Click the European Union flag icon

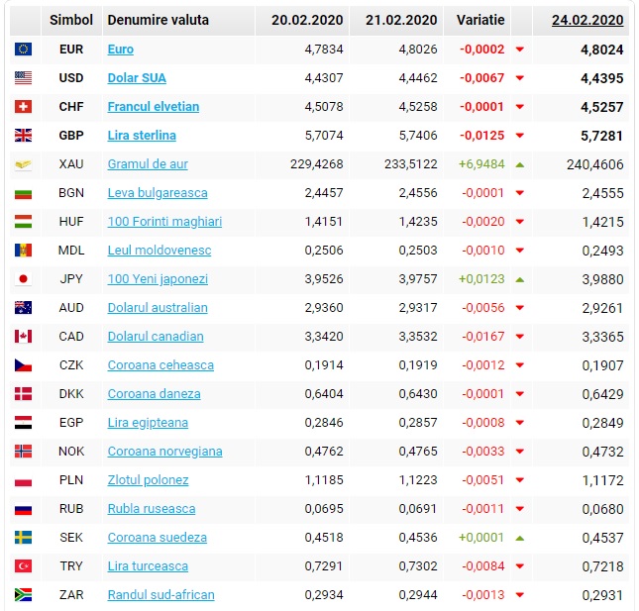click(x=23, y=50)
